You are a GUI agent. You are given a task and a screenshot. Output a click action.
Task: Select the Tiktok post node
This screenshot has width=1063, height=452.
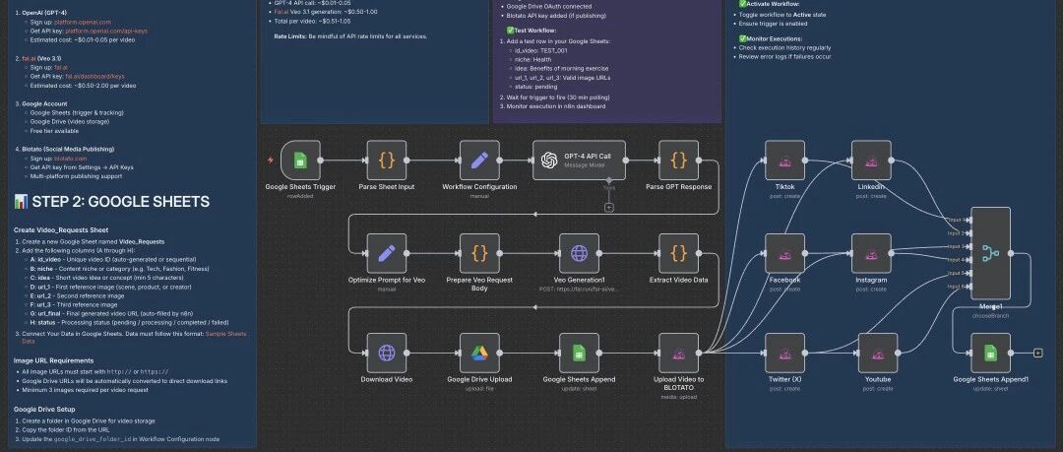pyautogui.click(x=784, y=160)
